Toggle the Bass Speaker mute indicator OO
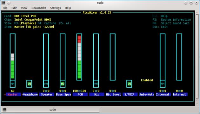200x114 pixels. tap(63, 84)
